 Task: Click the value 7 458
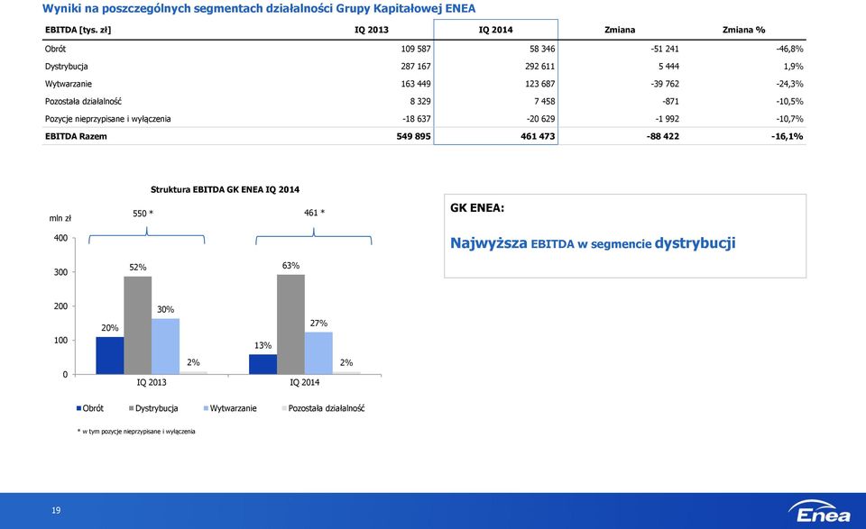point(545,102)
